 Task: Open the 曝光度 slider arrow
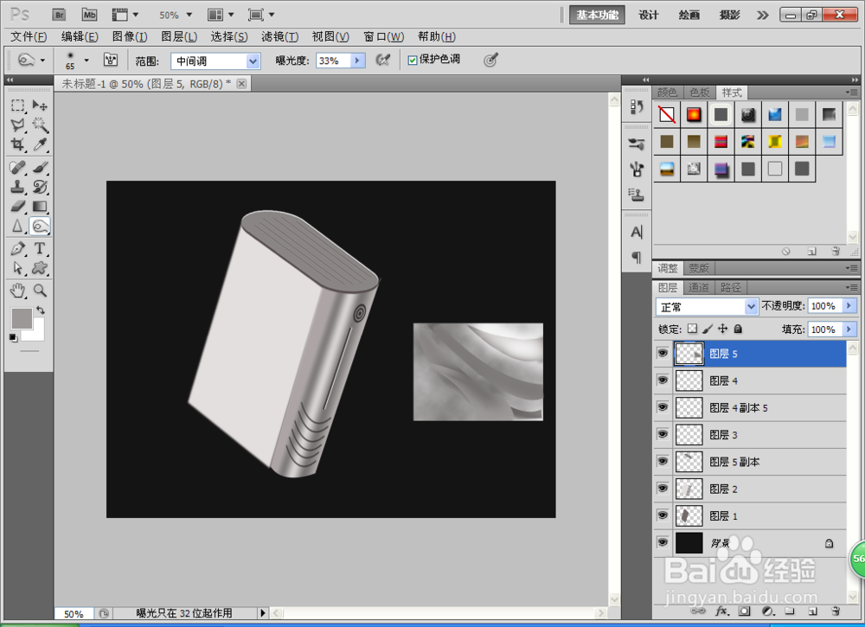click(357, 61)
